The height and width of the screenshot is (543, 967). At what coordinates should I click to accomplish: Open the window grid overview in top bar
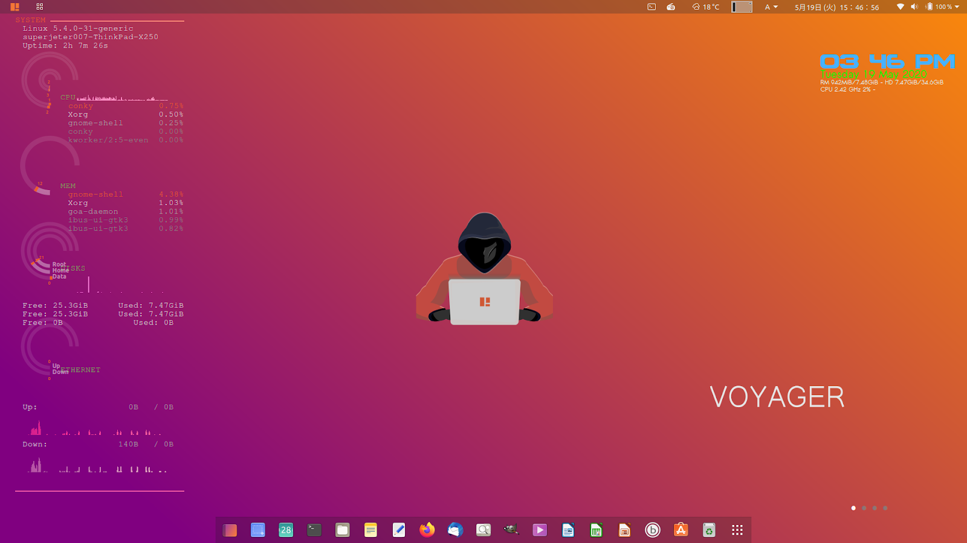40,7
